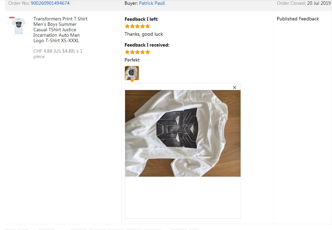
Task: Click fourth star under Feedback I received
Action: pos(142,52)
